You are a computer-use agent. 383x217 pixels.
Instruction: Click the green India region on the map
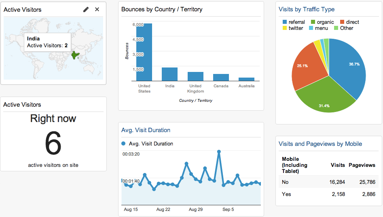coord(75,55)
